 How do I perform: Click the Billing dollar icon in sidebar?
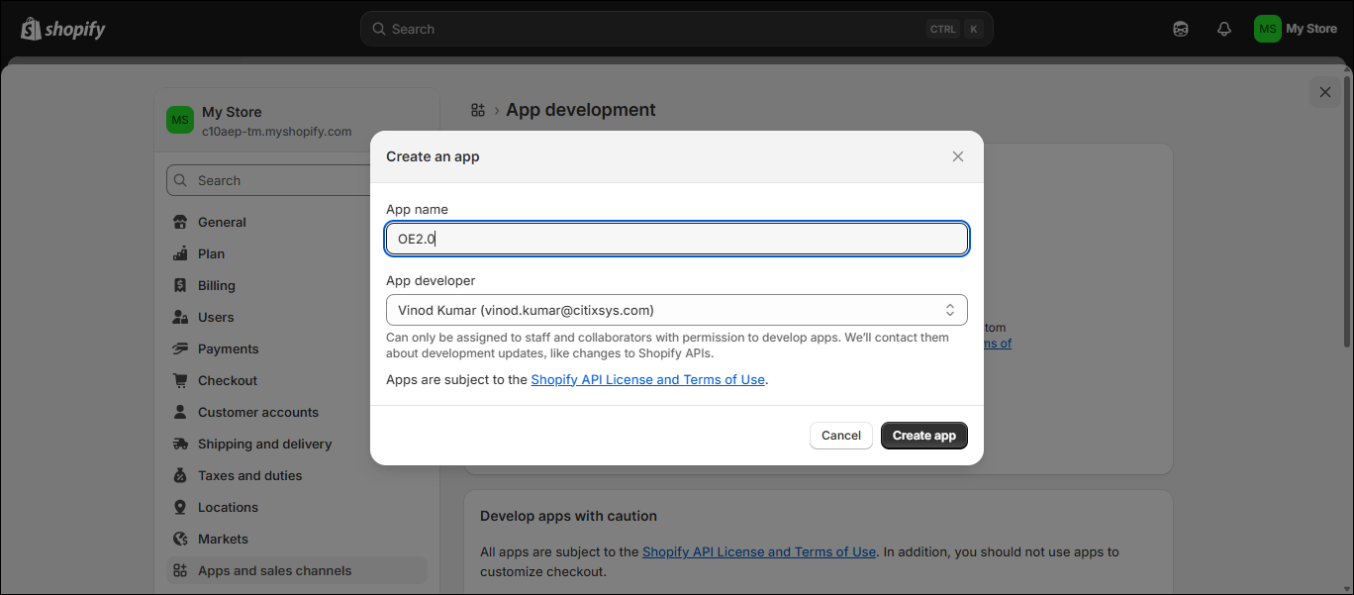[180, 286]
